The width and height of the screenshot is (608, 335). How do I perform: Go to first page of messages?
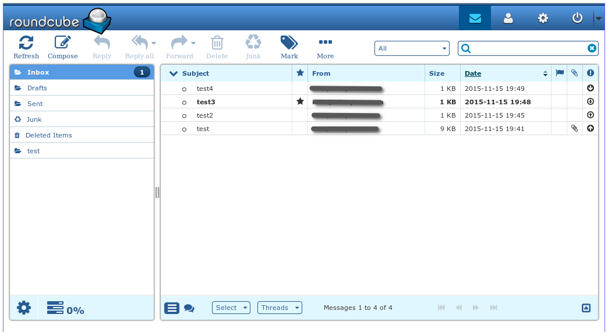click(x=441, y=308)
